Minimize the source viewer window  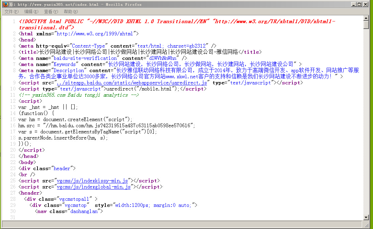(x=354, y=4)
